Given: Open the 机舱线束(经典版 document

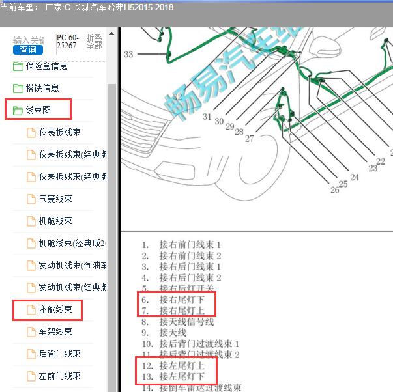Looking at the screenshot, I should [73, 243].
